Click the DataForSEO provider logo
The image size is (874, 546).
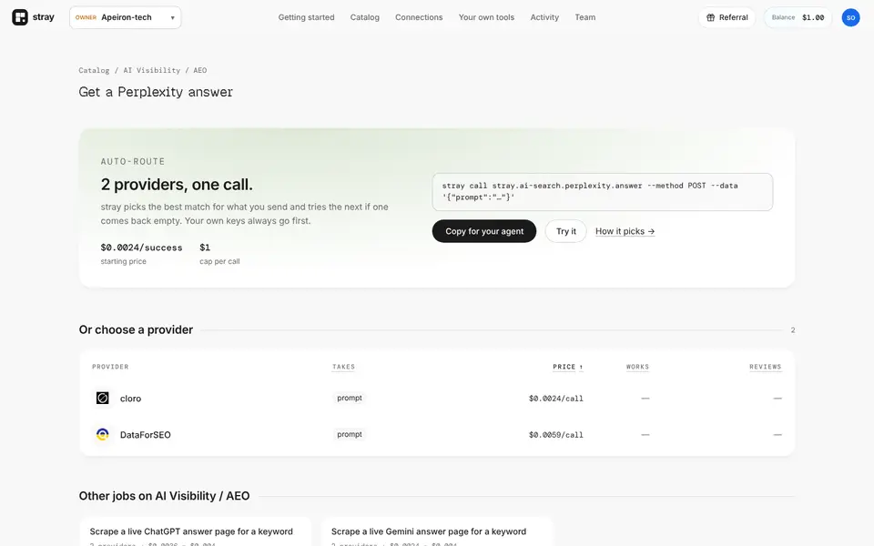[103, 435]
